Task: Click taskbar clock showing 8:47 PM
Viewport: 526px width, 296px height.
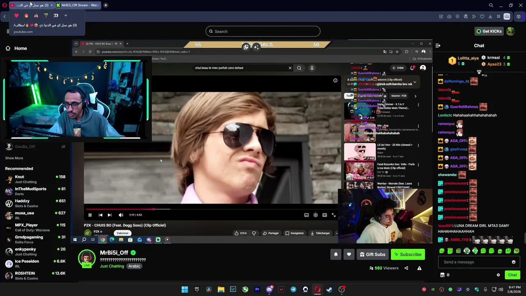Action: coord(515,289)
